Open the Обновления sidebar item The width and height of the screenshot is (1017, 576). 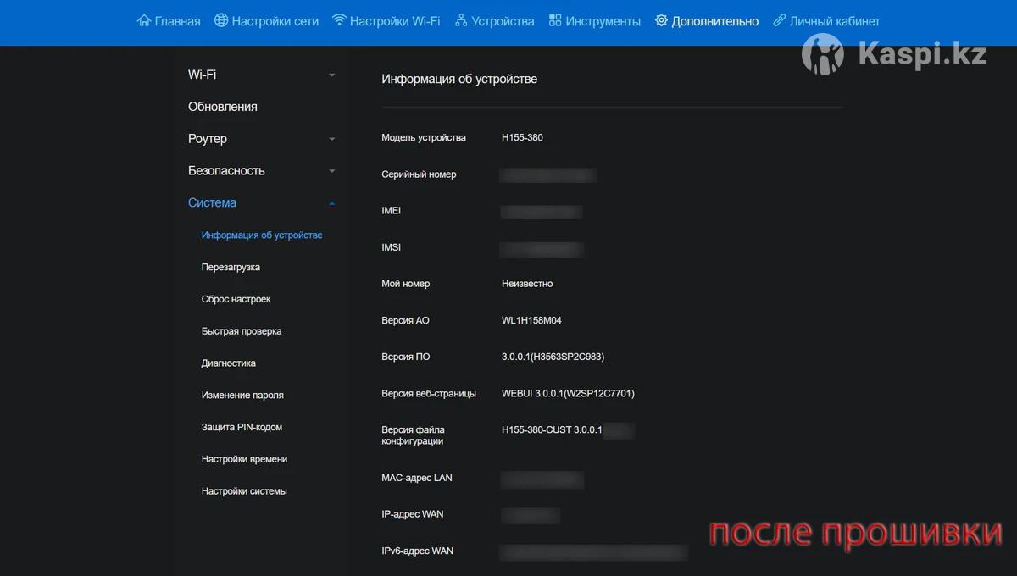222,107
